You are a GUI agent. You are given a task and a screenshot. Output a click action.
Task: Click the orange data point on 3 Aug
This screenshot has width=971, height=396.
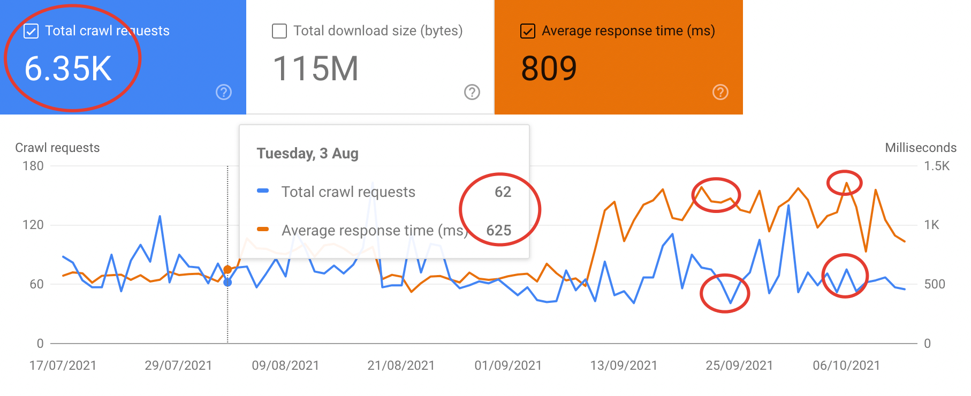click(227, 269)
